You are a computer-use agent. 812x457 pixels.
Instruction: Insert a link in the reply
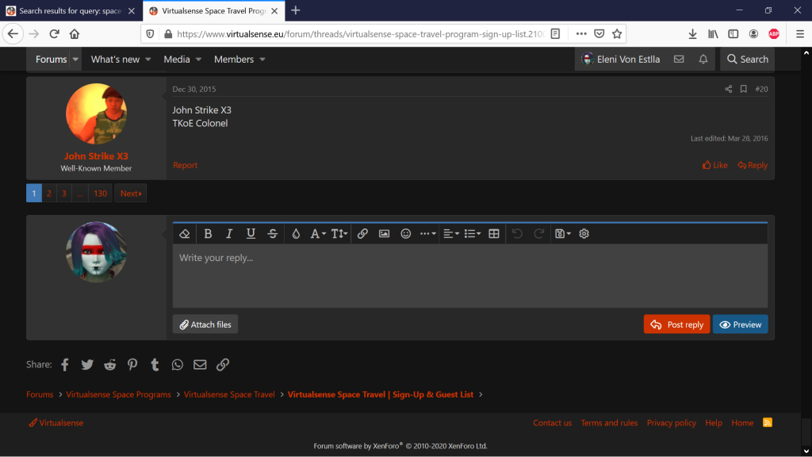coord(362,234)
